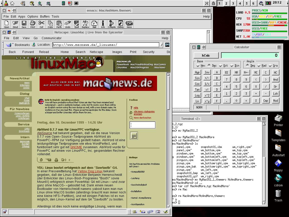Click the logout X icon in the panel
This screenshot has width=289, height=217.
207,3
